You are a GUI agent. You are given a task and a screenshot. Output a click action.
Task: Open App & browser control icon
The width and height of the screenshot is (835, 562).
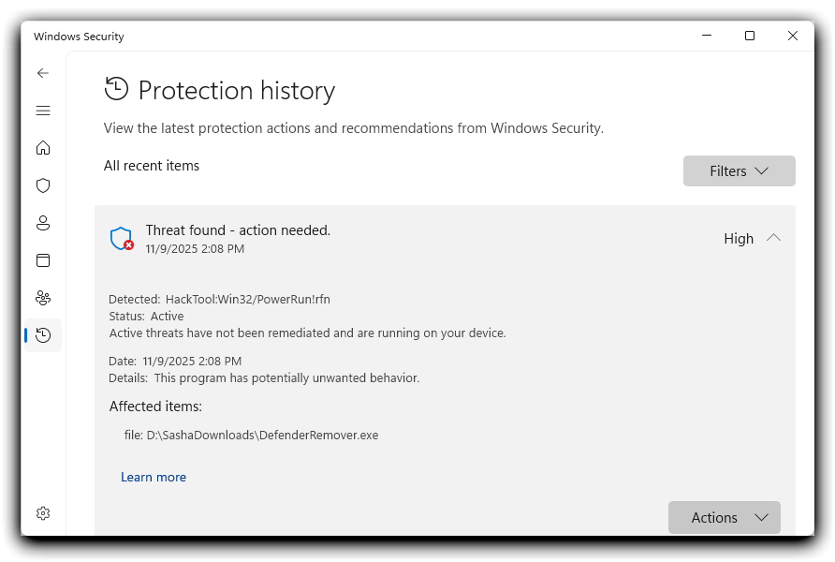(x=43, y=260)
